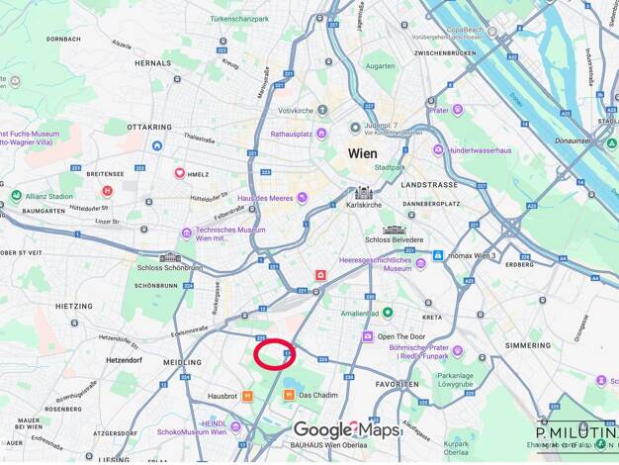Select the red heart saved place near HMELZ

[180, 173]
